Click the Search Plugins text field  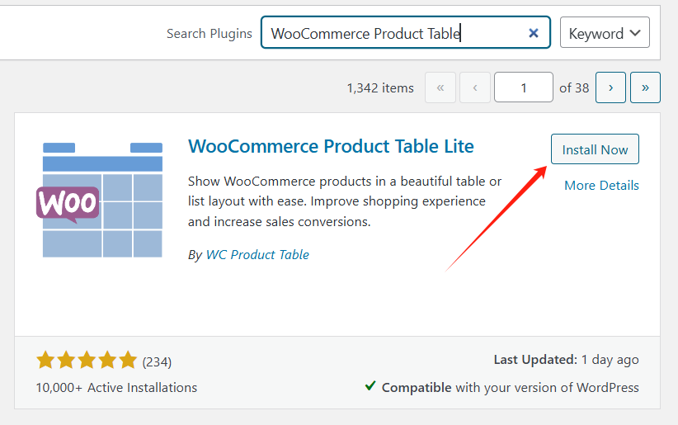[x=396, y=33]
